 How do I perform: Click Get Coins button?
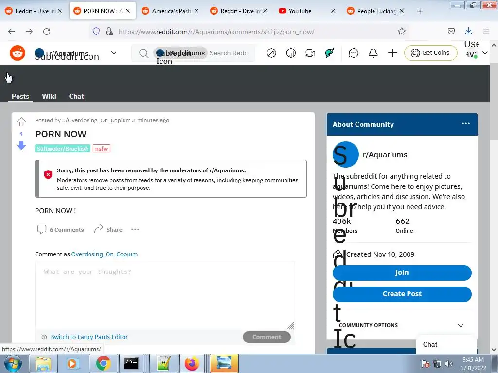pos(431,53)
